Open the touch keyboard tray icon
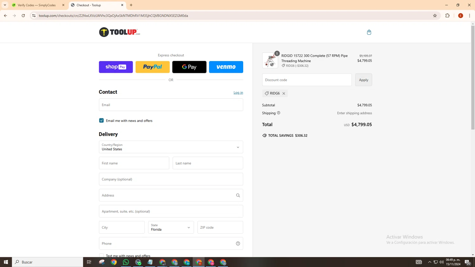 [x=419, y=262]
